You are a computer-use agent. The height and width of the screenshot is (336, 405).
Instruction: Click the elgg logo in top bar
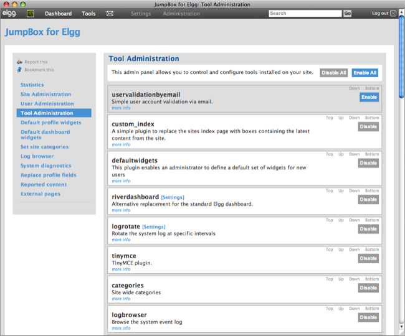[x=9, y=13]
